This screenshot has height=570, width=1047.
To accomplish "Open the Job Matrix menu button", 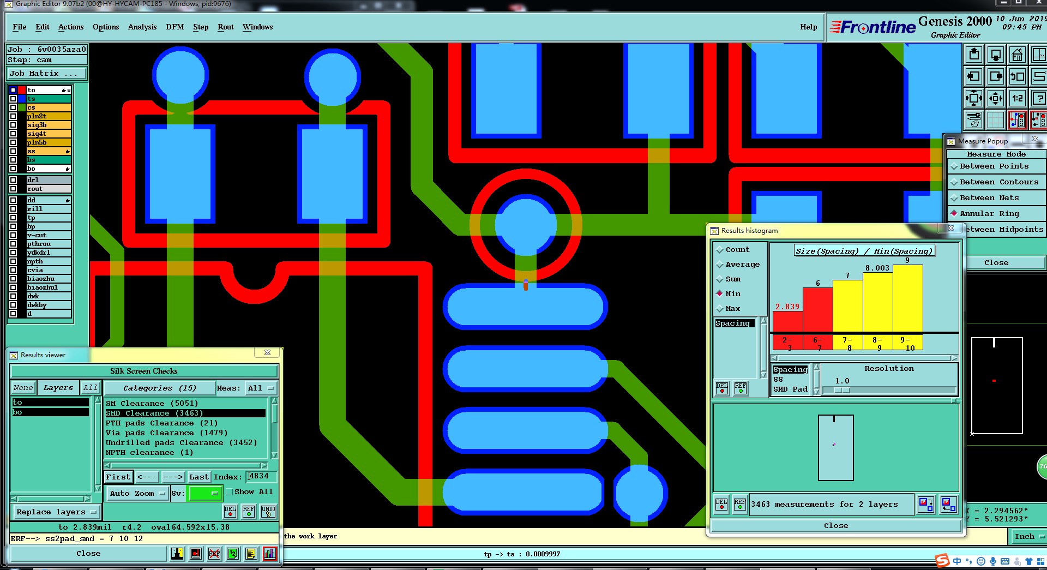I will (x=46, y=73).
